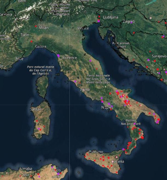Image resolution: width=167 pixels, height=180 pixels.
Task: Select the Milan city label
Action: pos(44,28)
